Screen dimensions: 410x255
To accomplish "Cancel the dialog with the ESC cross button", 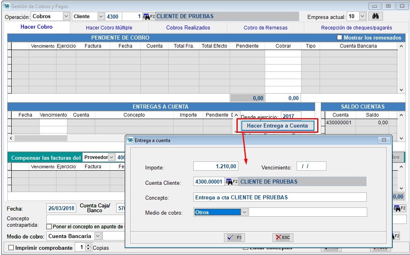I will (x=282, y=238).
